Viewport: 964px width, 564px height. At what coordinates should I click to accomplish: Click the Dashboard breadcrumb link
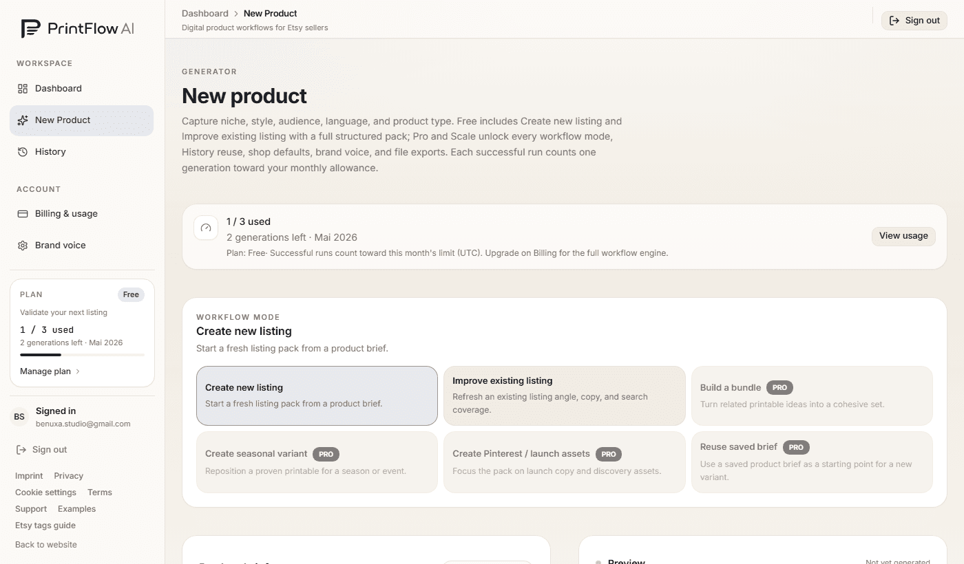pos(205,14)
